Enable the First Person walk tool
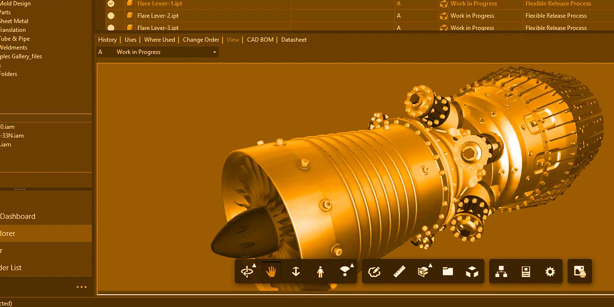 click(x=320, y=272)
